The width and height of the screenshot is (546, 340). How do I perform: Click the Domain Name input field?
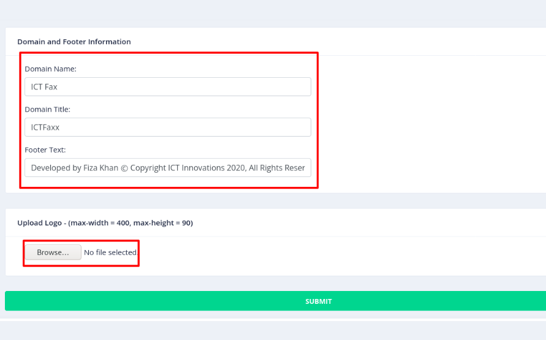click(x=167, y=87)
